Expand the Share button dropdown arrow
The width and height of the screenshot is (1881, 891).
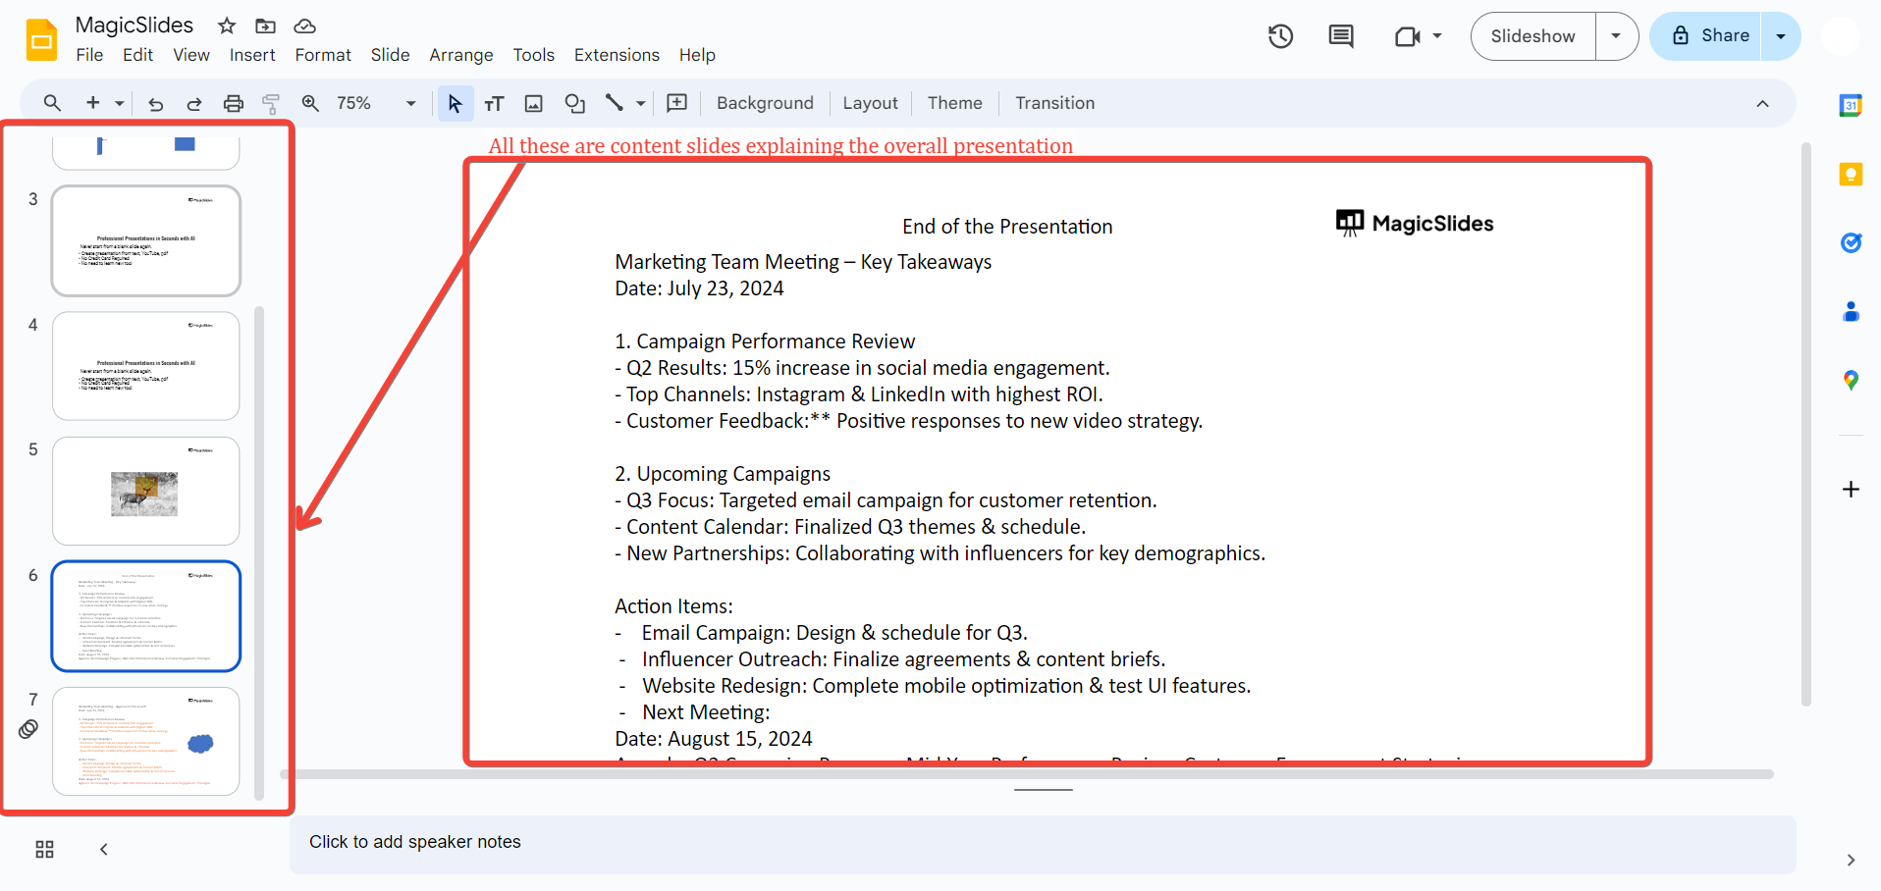tap(1780, 36)
